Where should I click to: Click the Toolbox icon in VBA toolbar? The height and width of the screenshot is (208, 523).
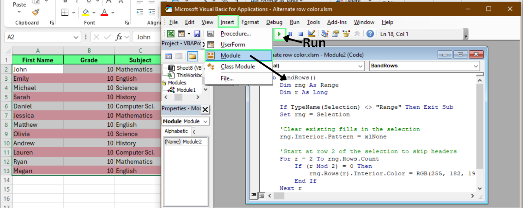357,34
